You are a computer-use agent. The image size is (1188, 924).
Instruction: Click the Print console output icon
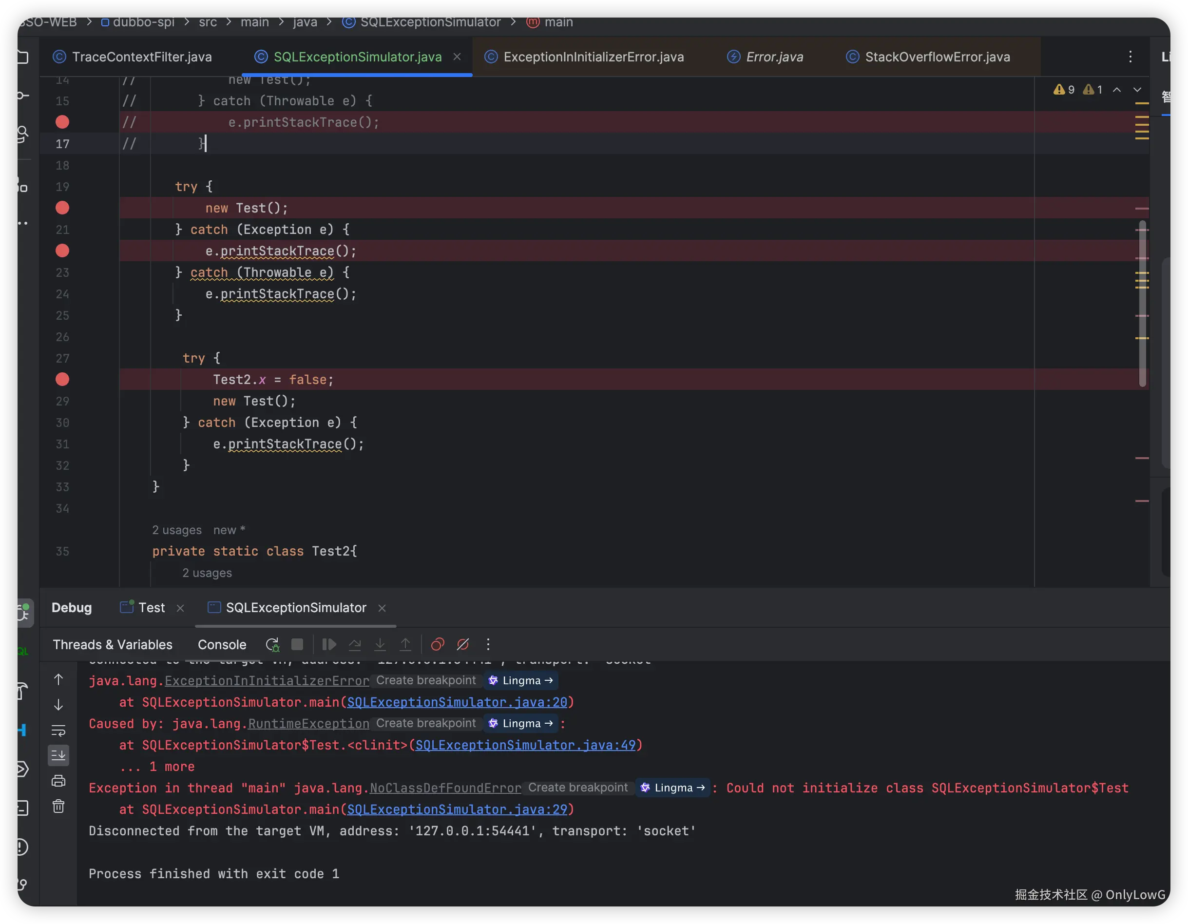click(x=58, y=781)
